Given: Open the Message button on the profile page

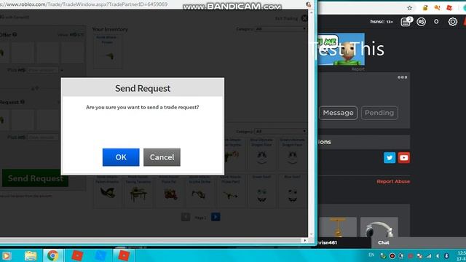Looking at the screenshot, I should pyautogui.click(x=338, y=113).
